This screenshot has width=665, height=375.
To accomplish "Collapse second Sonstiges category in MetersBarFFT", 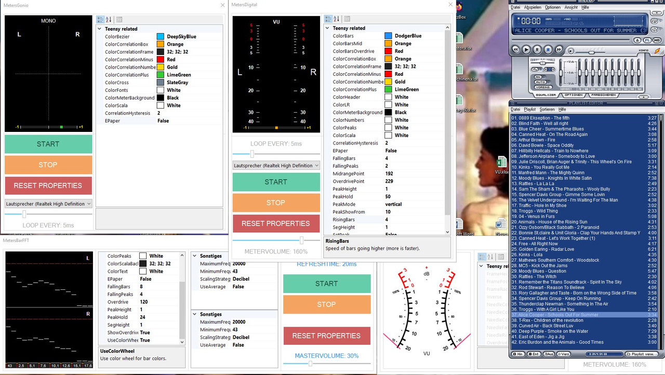I will click(x=195, y=314).
